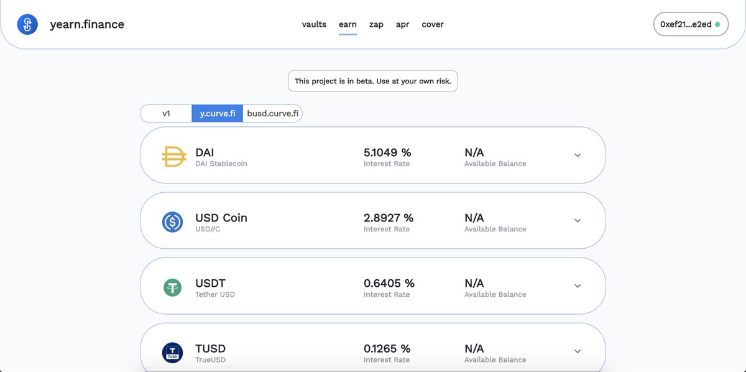746x372 pixels.
Task: Click the Tether USDT icon
Action: click(172, 287)
